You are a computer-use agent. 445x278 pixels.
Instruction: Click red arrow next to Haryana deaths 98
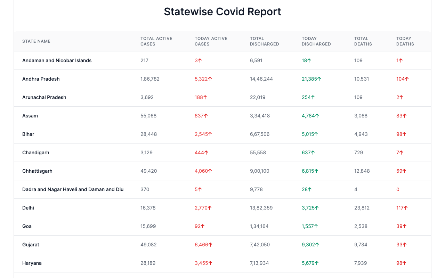[x=404, y=263]
